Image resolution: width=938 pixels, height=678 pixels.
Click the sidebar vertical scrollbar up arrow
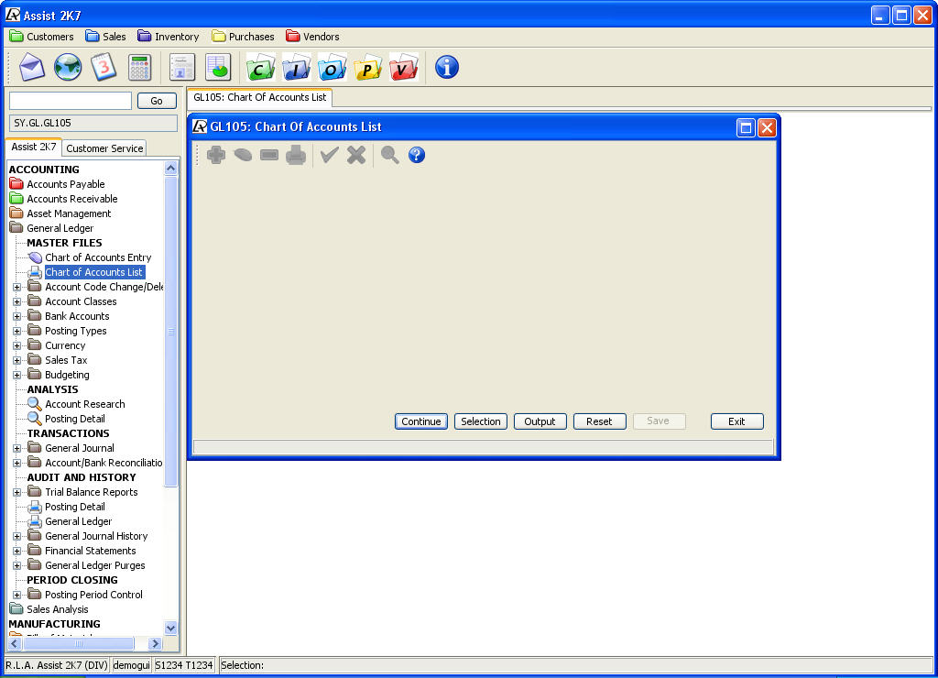click(170, 169)
